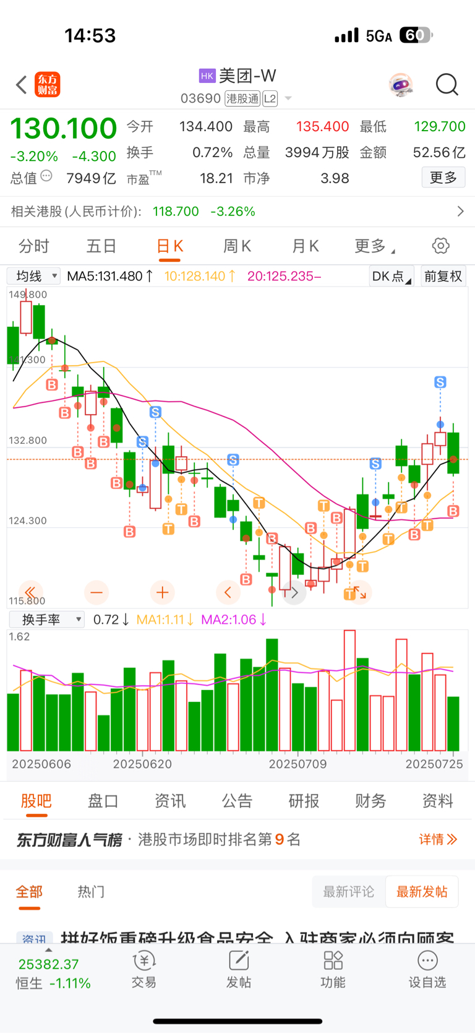Open 公告 tab
This screenshot has height=1033, width=475.
[x=237, y=801]
